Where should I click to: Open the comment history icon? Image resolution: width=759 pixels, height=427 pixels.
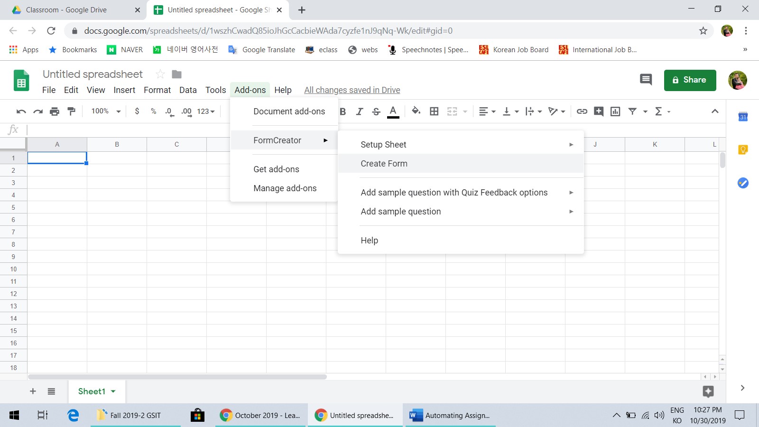tap(646, 80)
